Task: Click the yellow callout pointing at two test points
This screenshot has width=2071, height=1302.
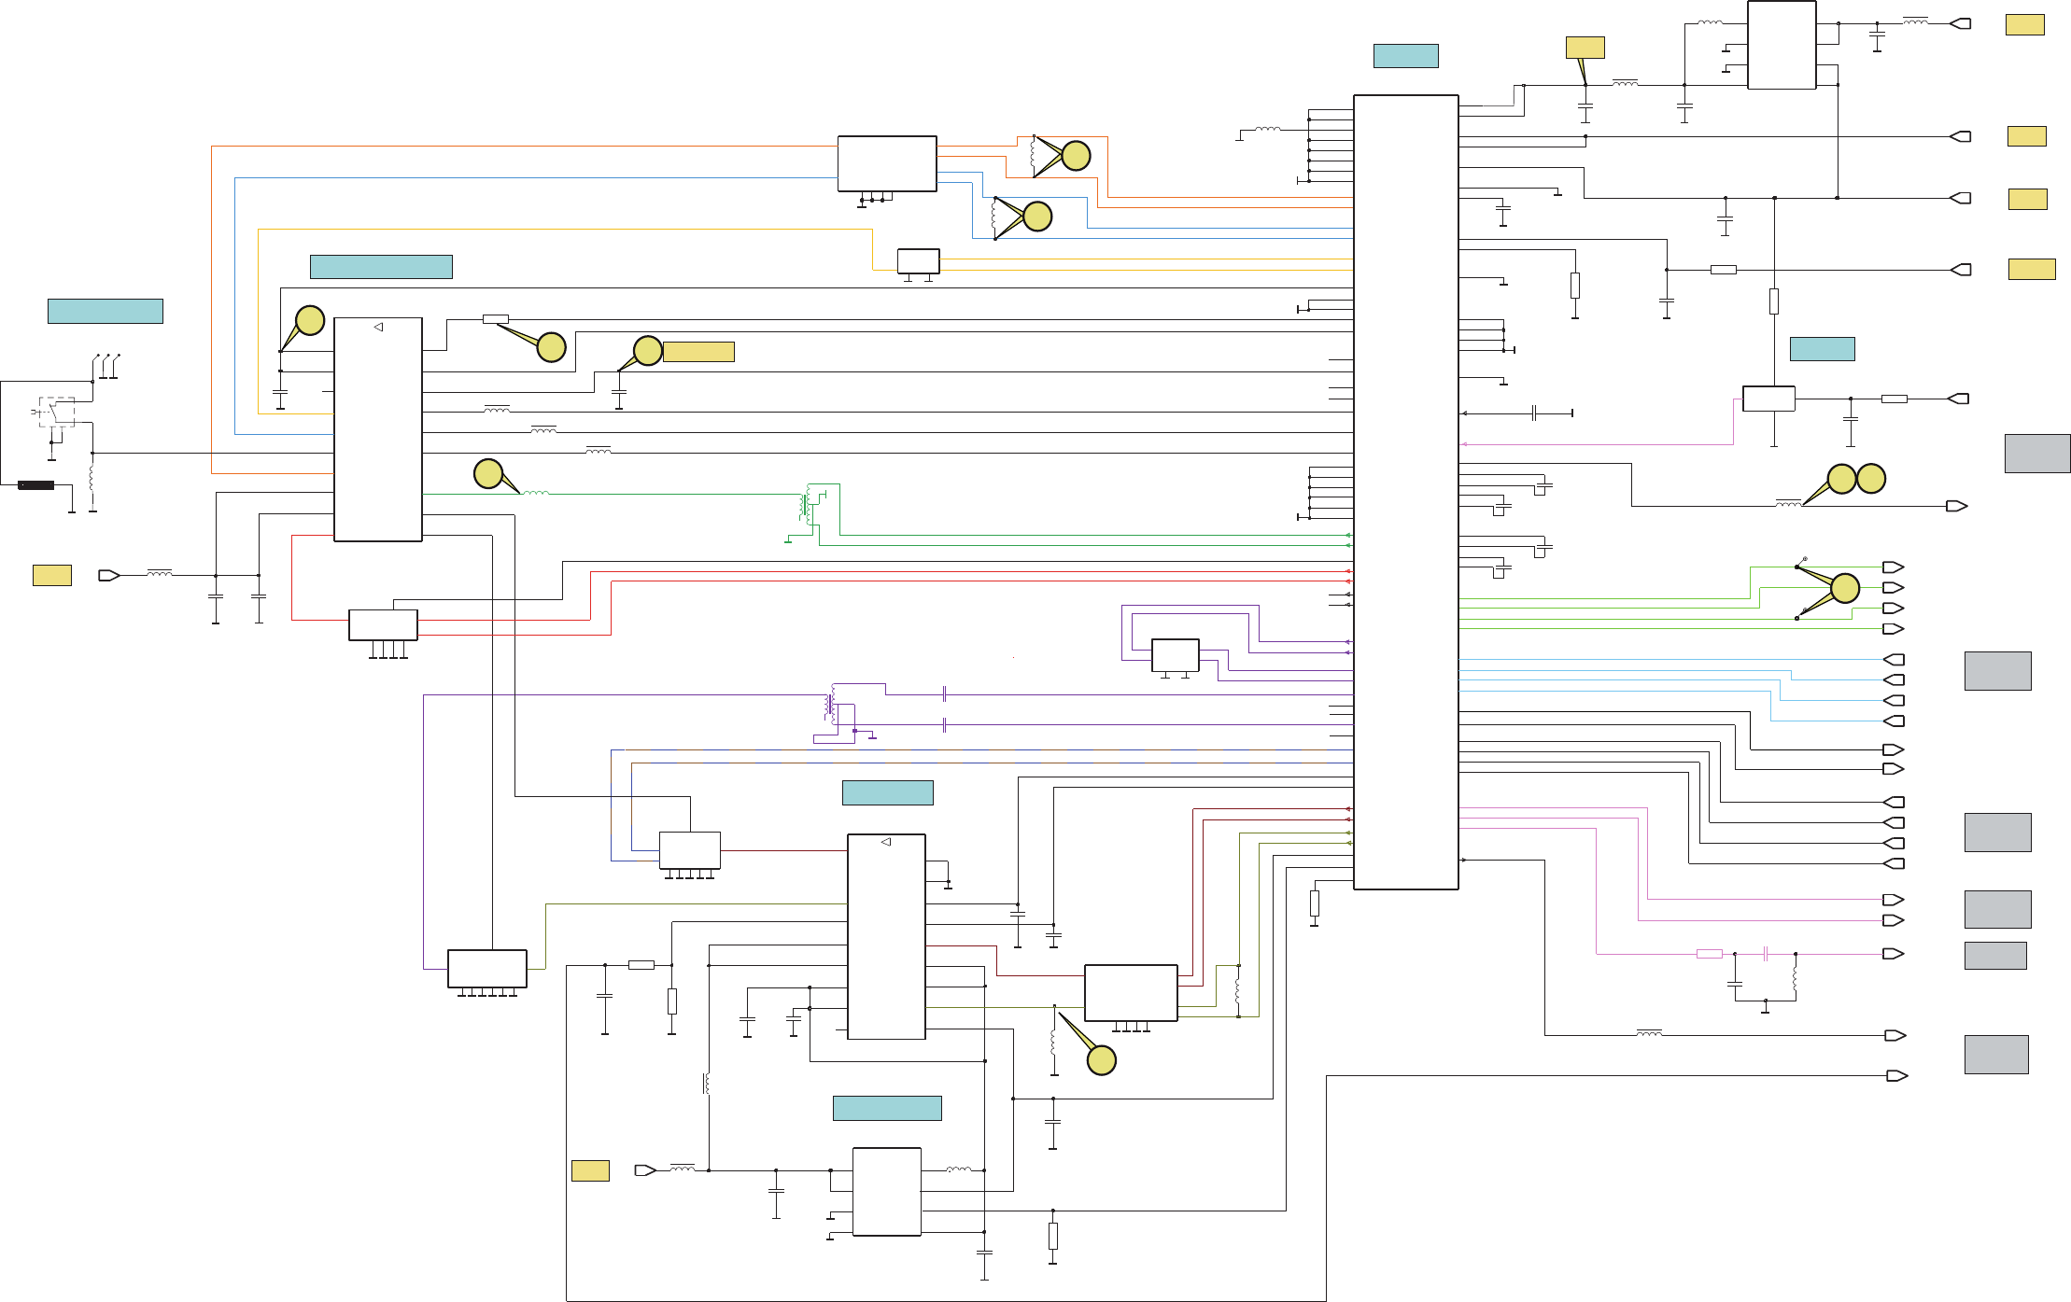Action: point(1845,589)
